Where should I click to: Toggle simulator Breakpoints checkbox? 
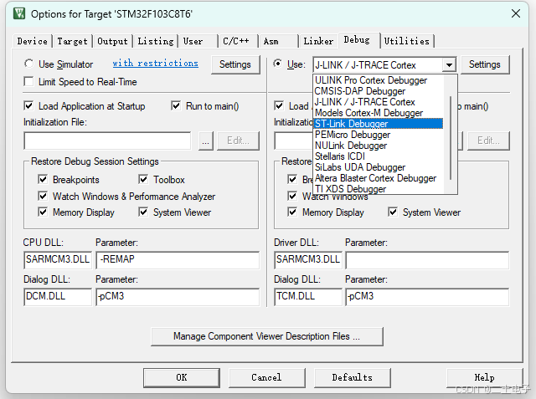tap(43, 180)
